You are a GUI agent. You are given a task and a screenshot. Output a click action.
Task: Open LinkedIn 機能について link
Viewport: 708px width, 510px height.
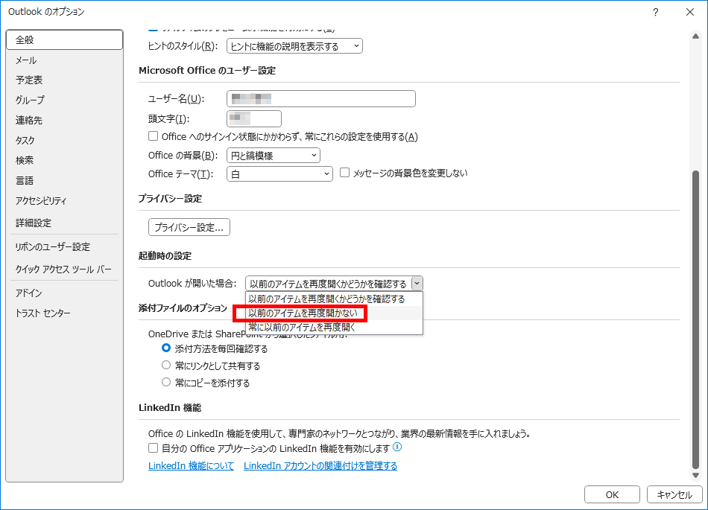191,466
